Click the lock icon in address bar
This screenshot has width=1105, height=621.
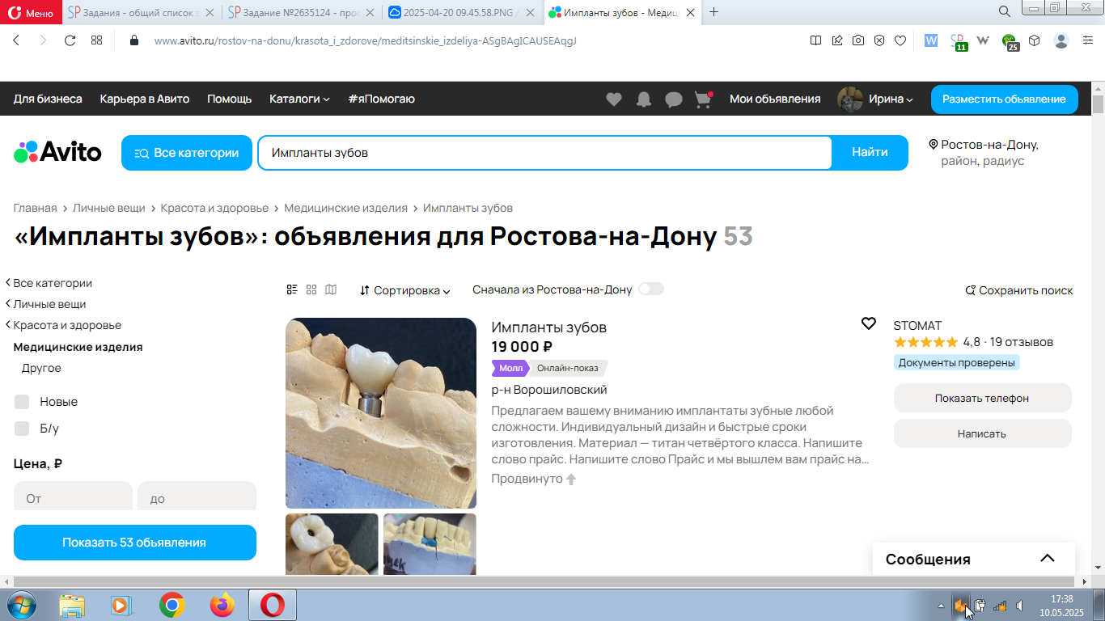[x=134, y=40]
